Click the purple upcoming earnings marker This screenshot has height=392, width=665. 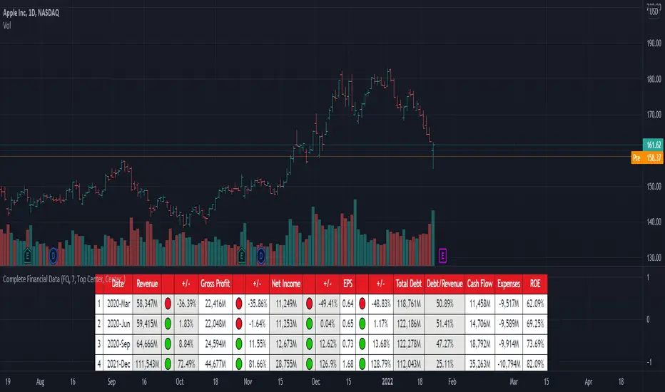[443, 254]
